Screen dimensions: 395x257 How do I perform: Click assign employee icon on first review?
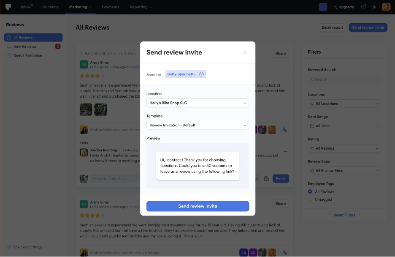pyautogui.click(x=284, y=130)
